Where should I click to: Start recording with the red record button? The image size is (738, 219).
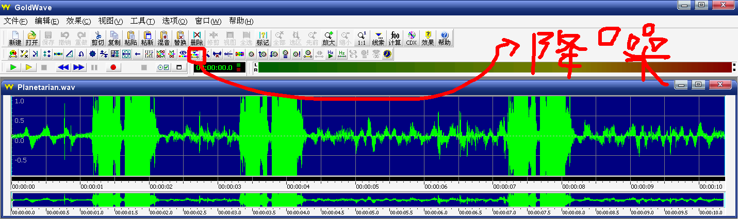pyautogui.click(x=113, y=67)
